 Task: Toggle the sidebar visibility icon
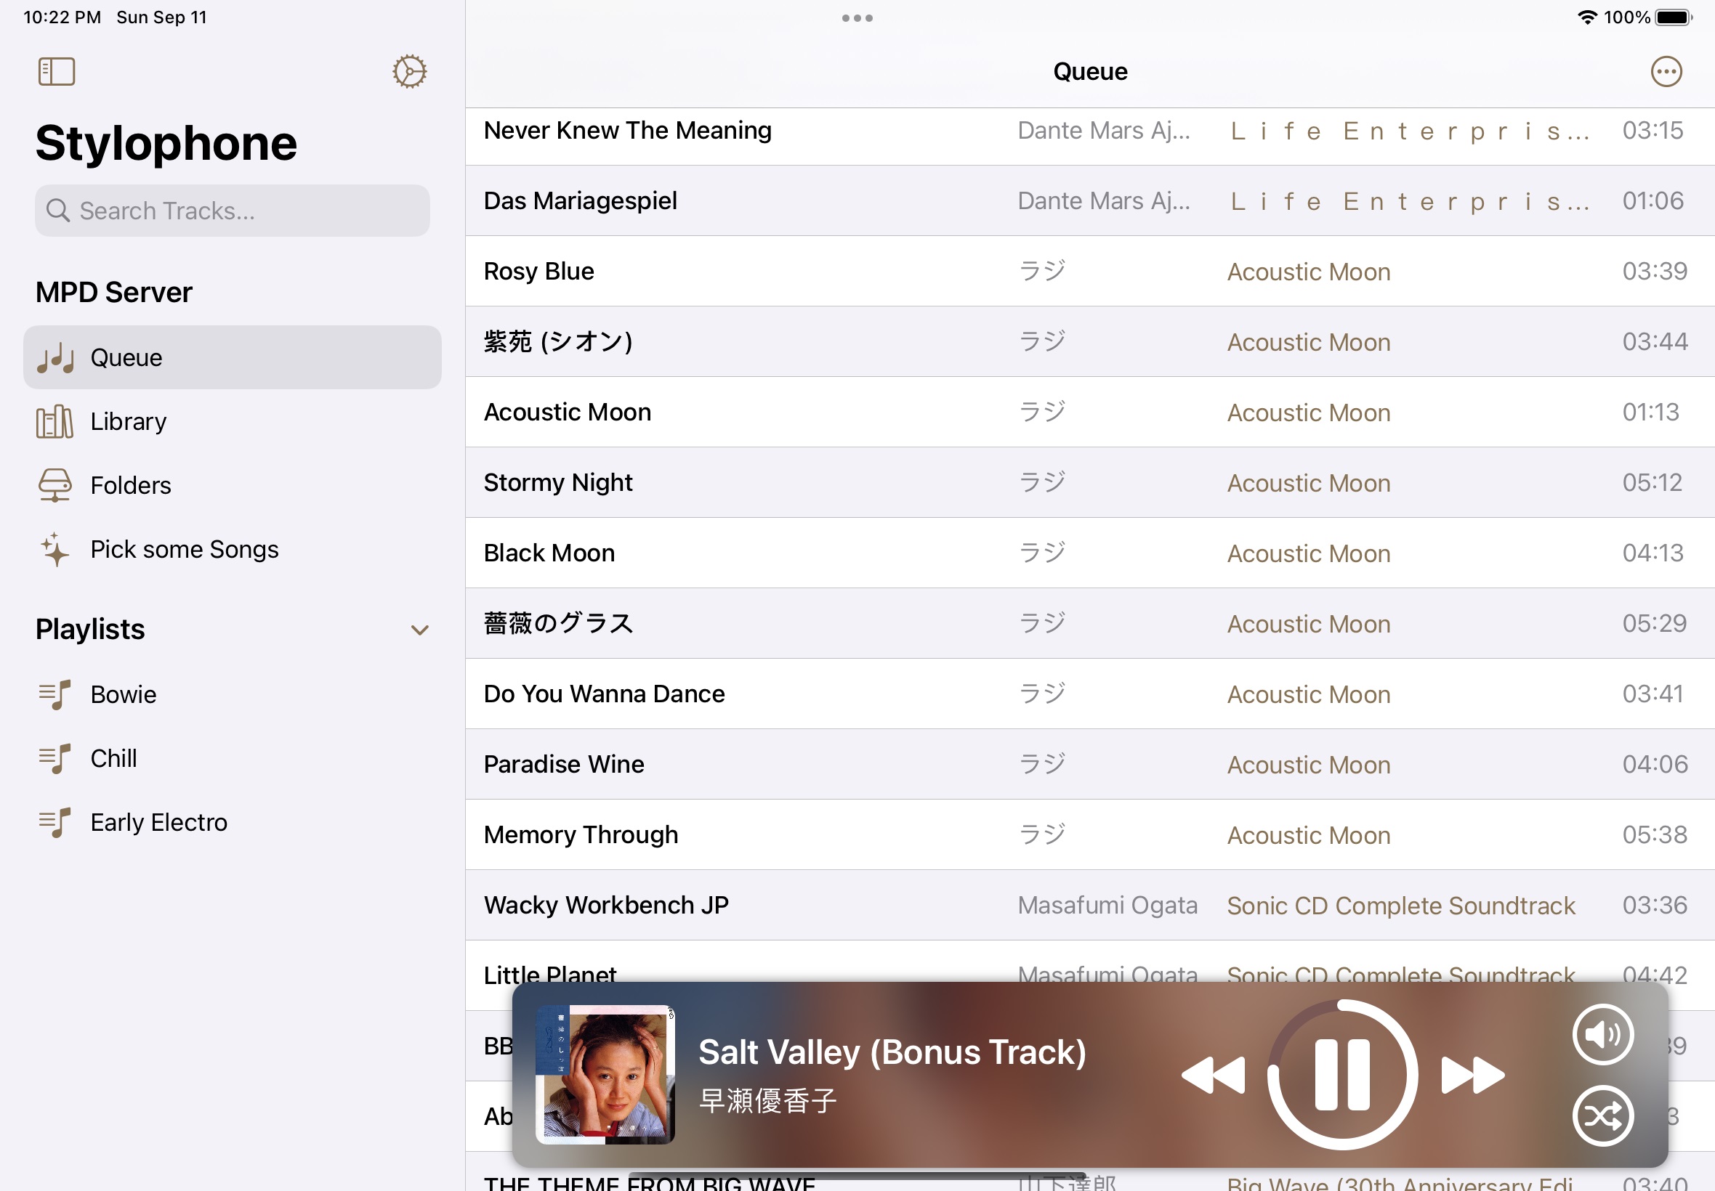[x=57, y=72]
